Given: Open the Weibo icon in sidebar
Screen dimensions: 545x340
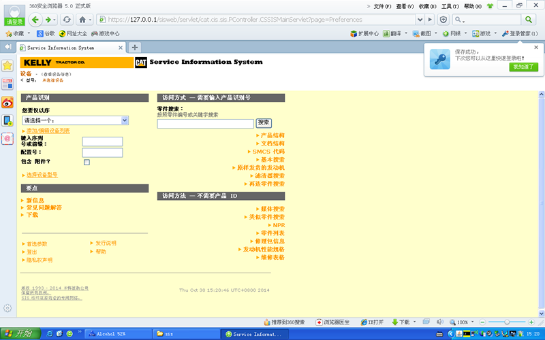Looking at the screenshot, I should [7, 103].
